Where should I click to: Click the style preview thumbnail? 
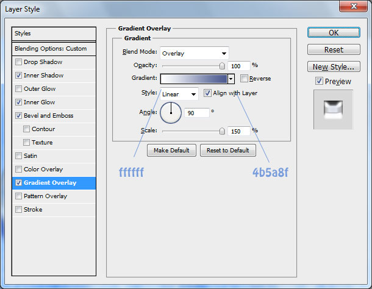(x=333, y=110)
